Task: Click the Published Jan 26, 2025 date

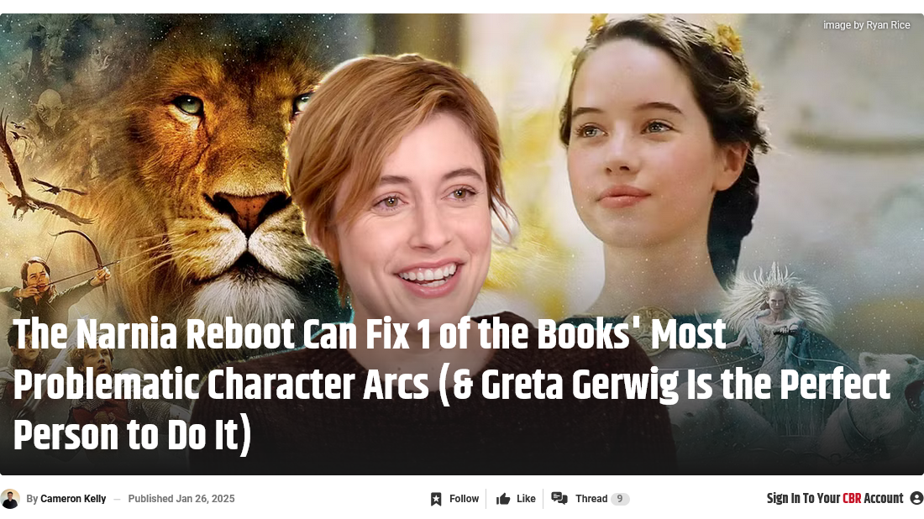Action: click(x=181, y=499)
